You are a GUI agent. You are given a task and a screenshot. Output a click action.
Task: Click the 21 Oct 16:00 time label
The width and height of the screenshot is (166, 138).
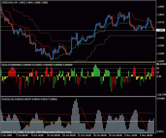(x=84, y=135)
